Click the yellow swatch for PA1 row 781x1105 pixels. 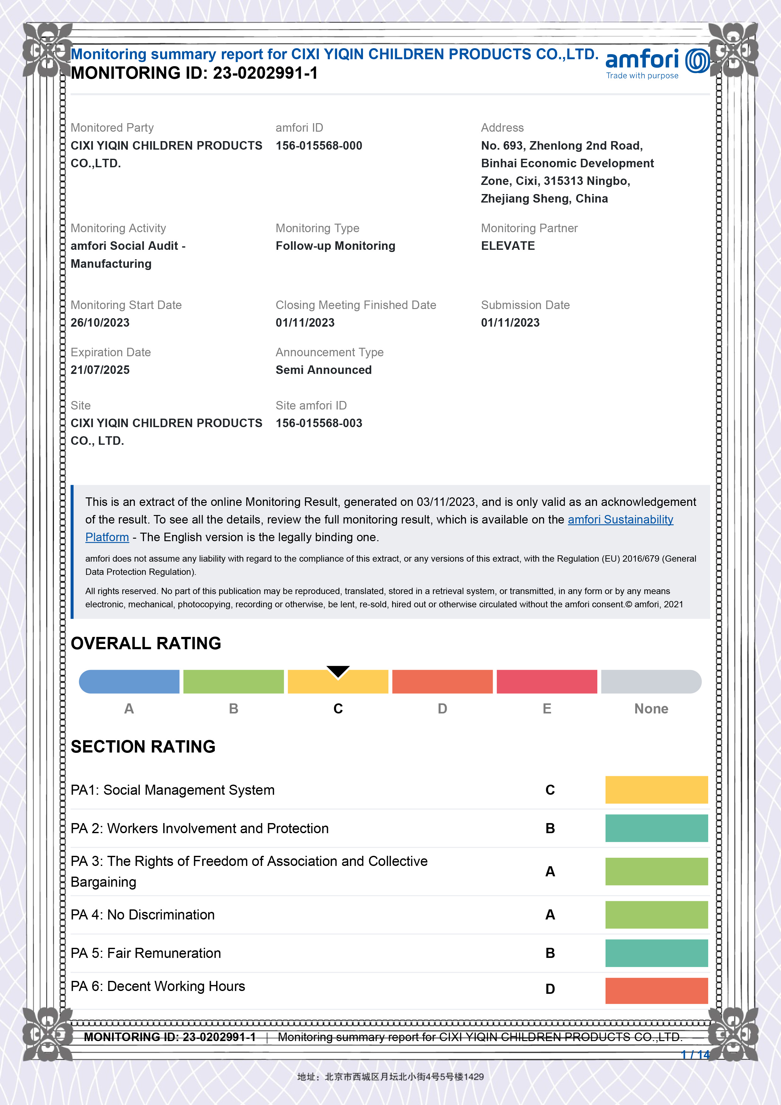point(656,790)
